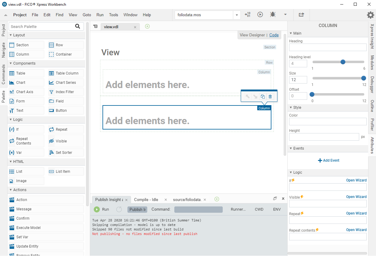Screen dimensions: 376x256
Task: Click the Heading input field
Action: 328,47
